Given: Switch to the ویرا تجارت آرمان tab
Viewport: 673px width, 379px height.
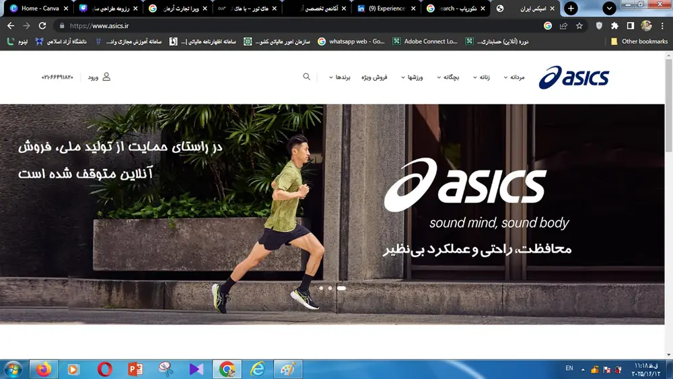Looking at the screenshot, I should coord(177,8).
